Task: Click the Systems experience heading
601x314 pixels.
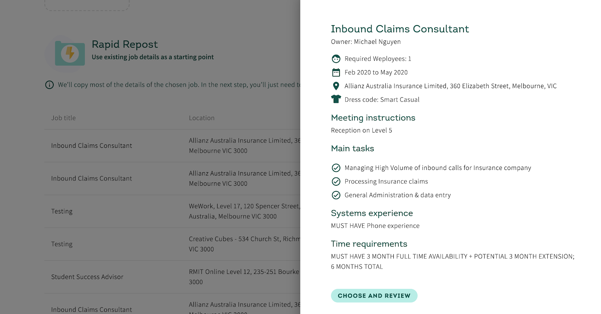Action: [x=372, y=213]
